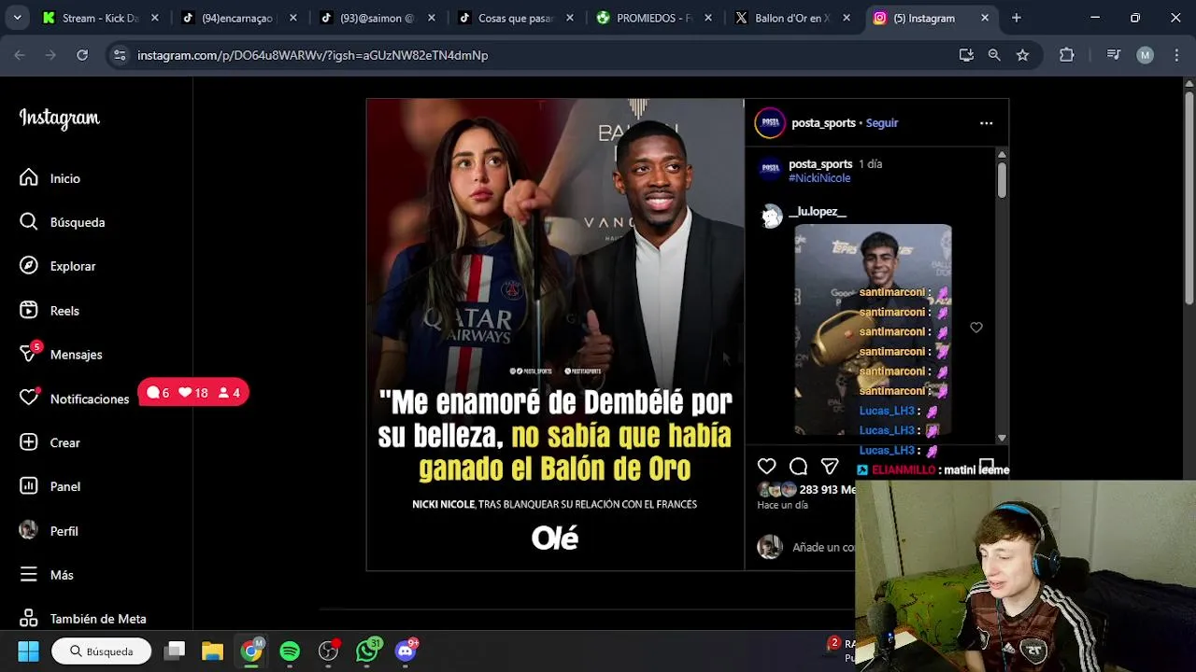The width and height of the screenshot is (1196, 672).
Task: Switch to Cosas que pasan tab
Action: (x=516, y=18)
